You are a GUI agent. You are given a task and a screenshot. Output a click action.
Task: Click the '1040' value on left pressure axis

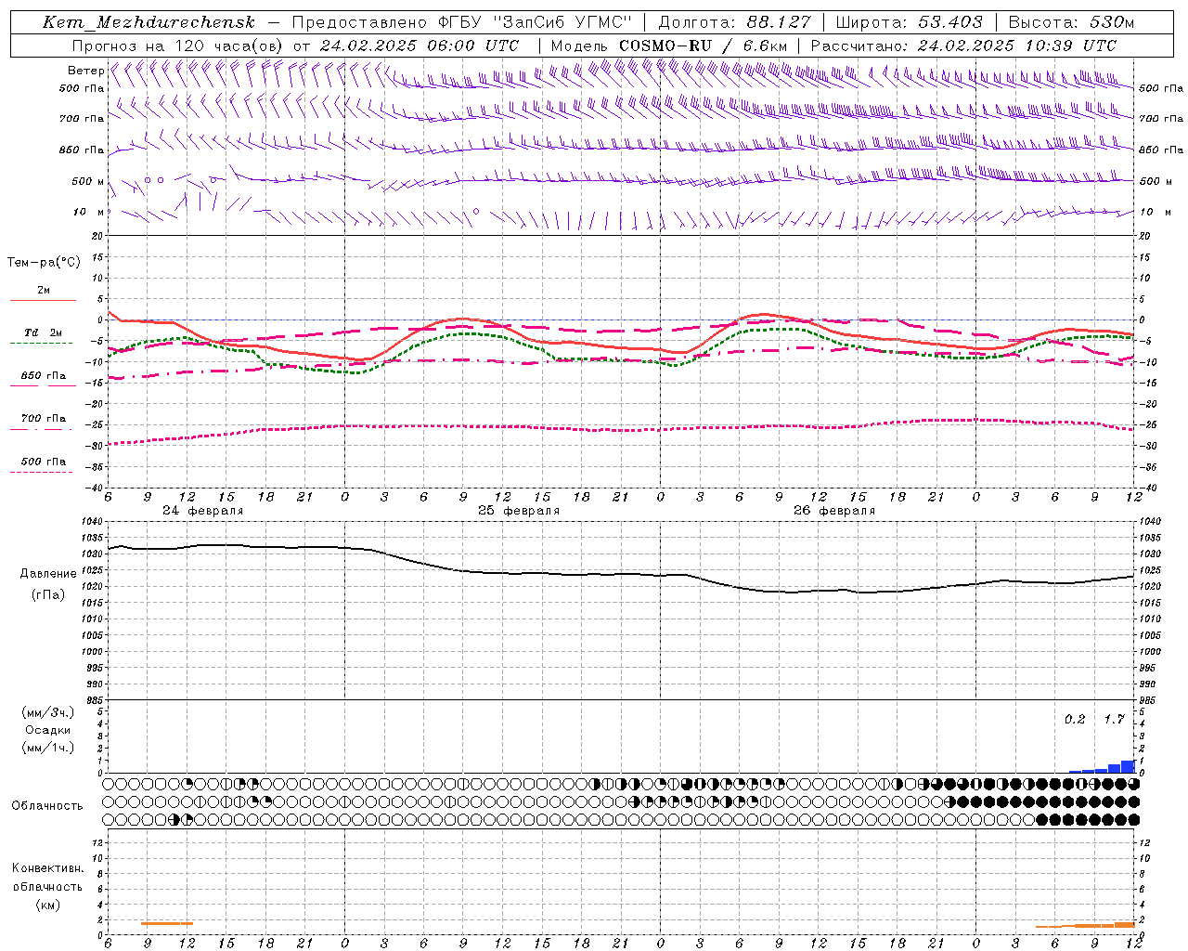[93, 523]
